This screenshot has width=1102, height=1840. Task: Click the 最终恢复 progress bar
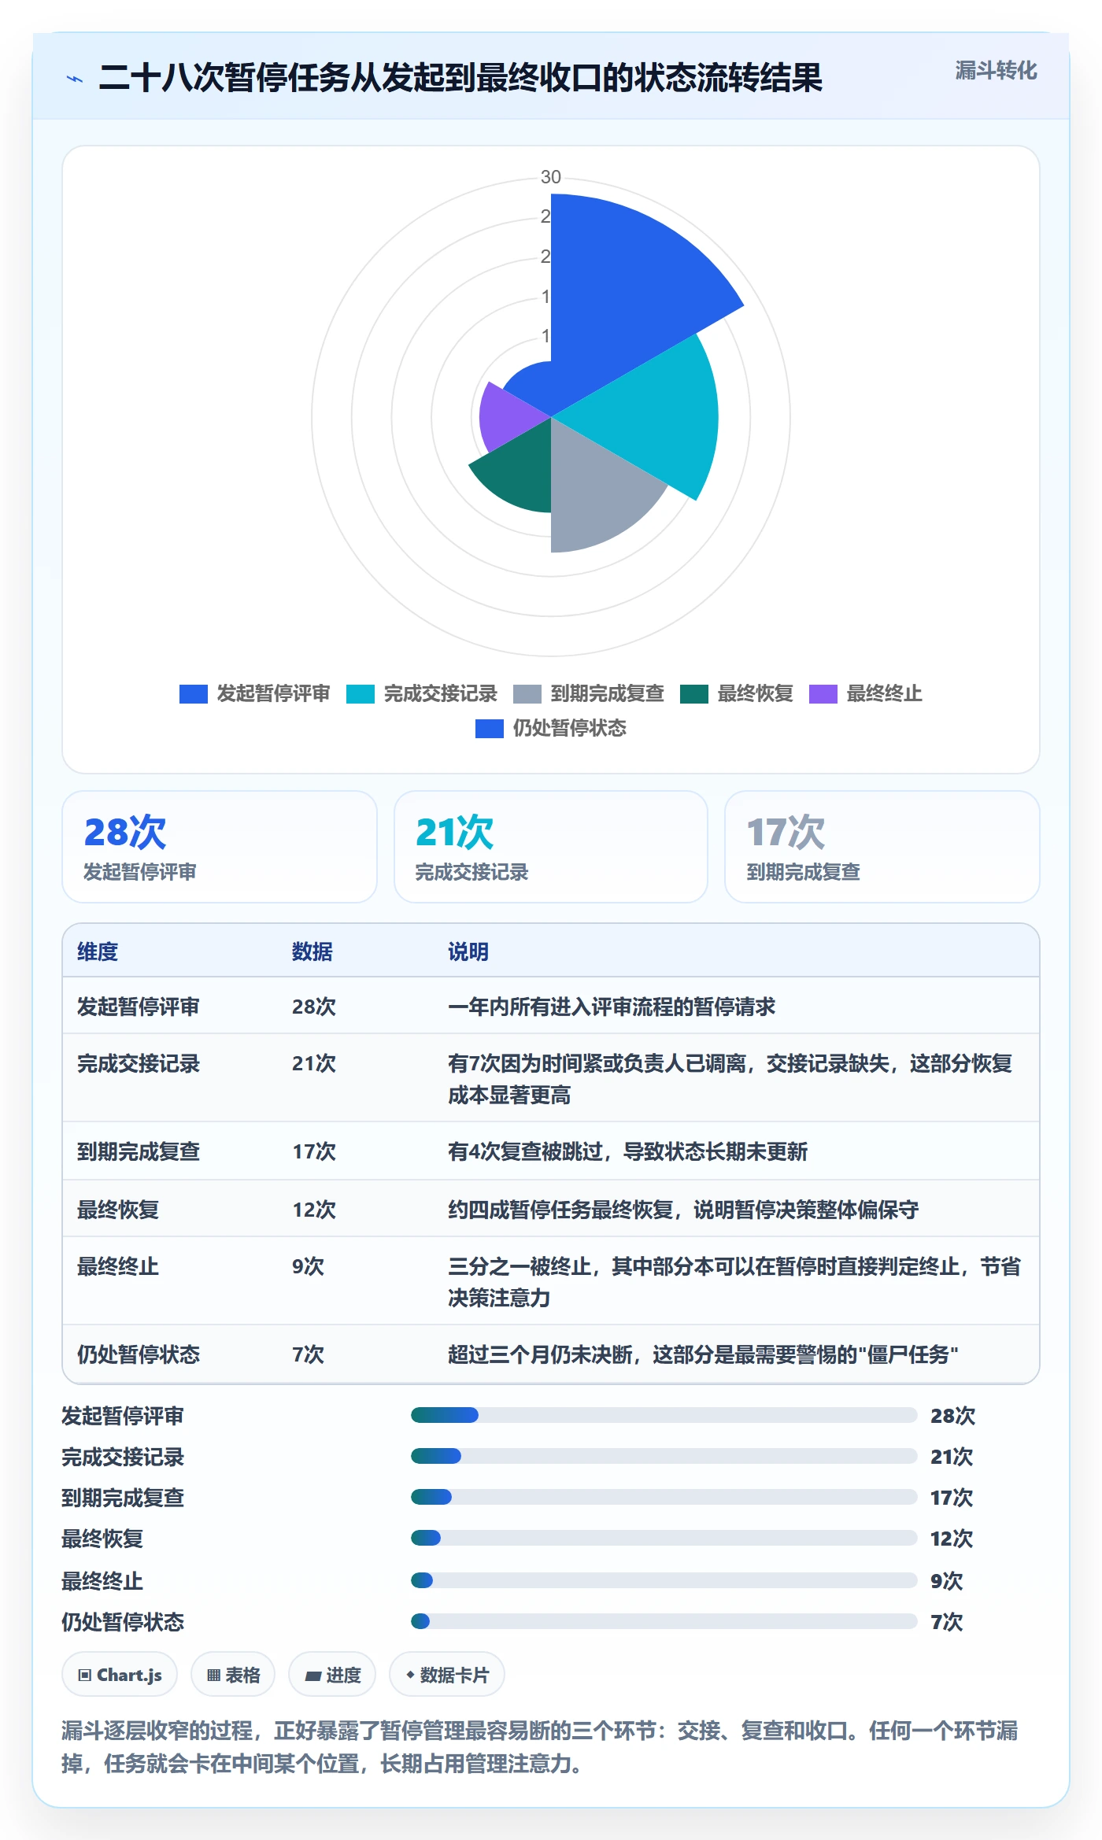[664, 1538]
